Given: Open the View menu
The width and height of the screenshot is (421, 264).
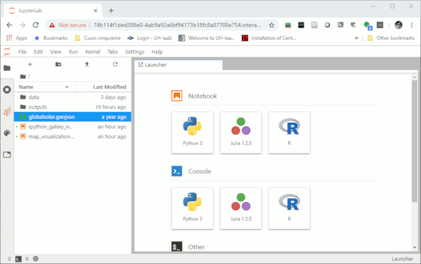Looking at the screenshot, I should 56,52.
